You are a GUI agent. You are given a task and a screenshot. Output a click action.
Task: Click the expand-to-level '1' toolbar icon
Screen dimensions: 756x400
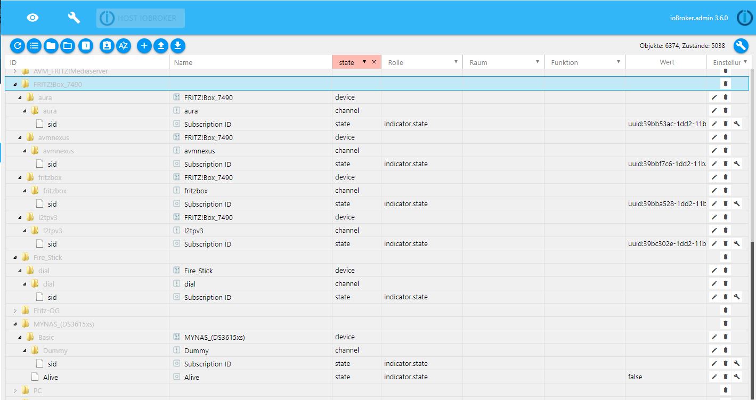click(86, 46)
